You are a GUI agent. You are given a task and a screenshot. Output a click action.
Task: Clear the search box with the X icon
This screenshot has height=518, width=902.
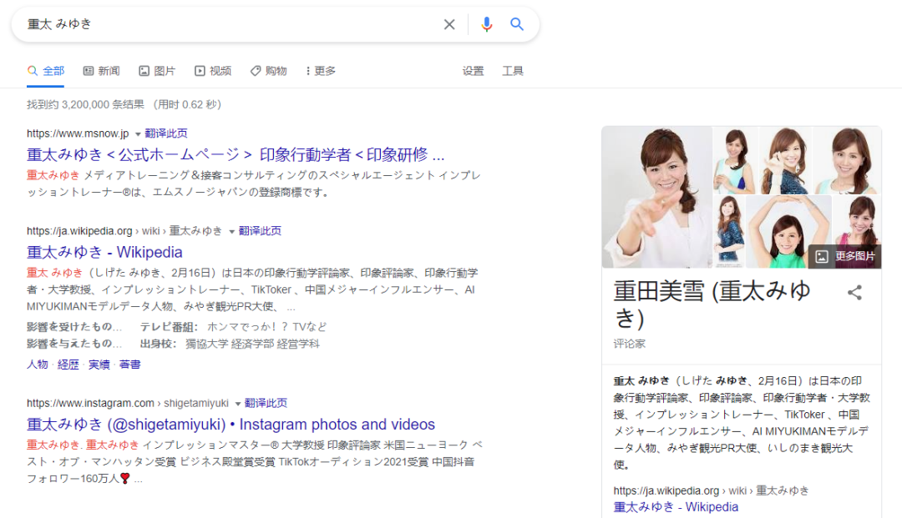449,24
